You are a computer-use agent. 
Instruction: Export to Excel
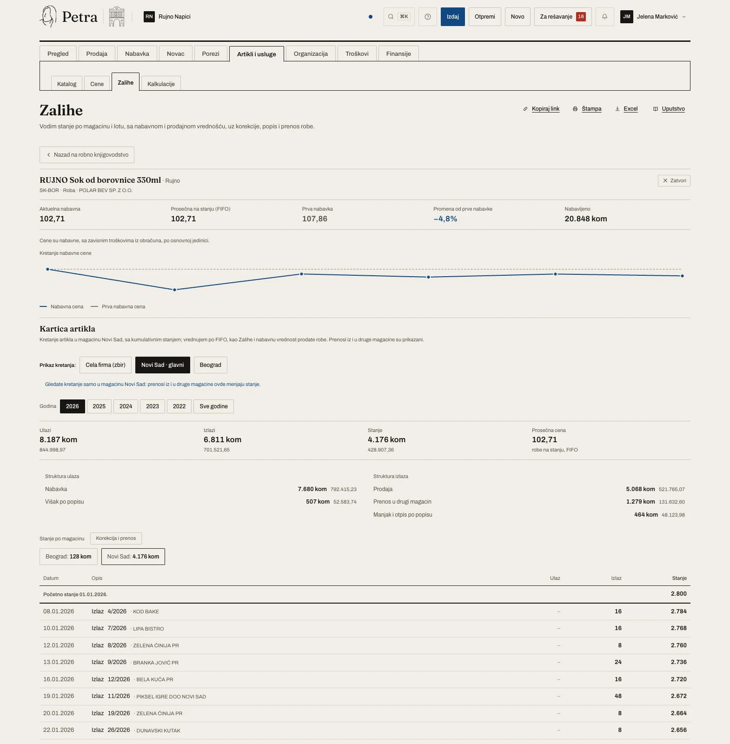click(x=626, y=109)
